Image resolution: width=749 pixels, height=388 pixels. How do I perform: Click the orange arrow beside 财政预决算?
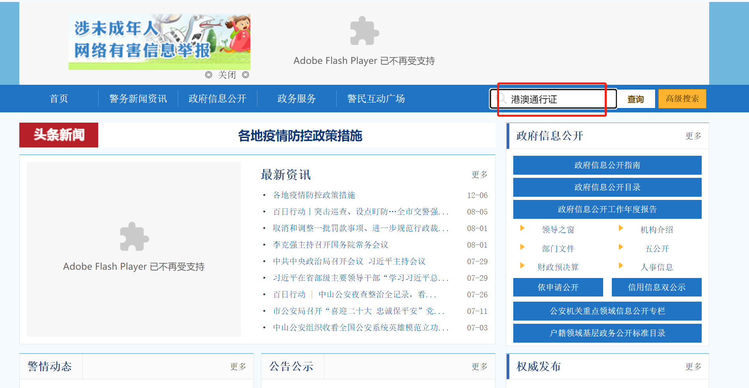click(x=522, y=266)
